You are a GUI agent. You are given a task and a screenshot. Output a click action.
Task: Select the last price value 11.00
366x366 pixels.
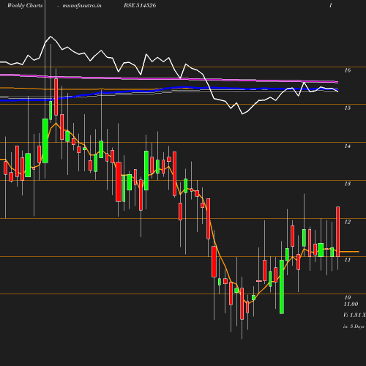pos(351,304)
